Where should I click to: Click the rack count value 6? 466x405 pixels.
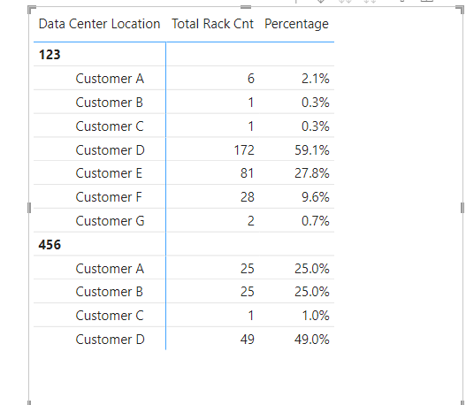(251, 79)
